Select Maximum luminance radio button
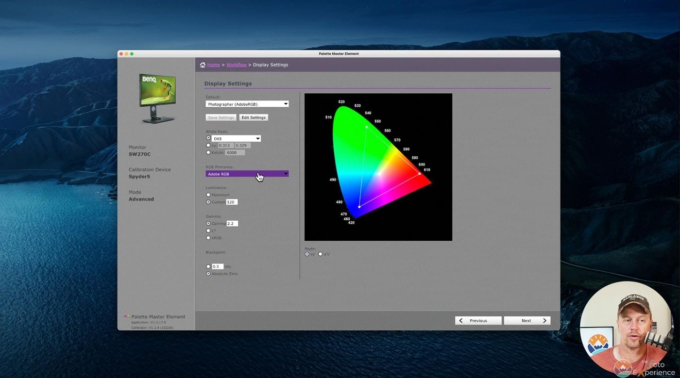 pyautogui.click(x=208, y=195)
